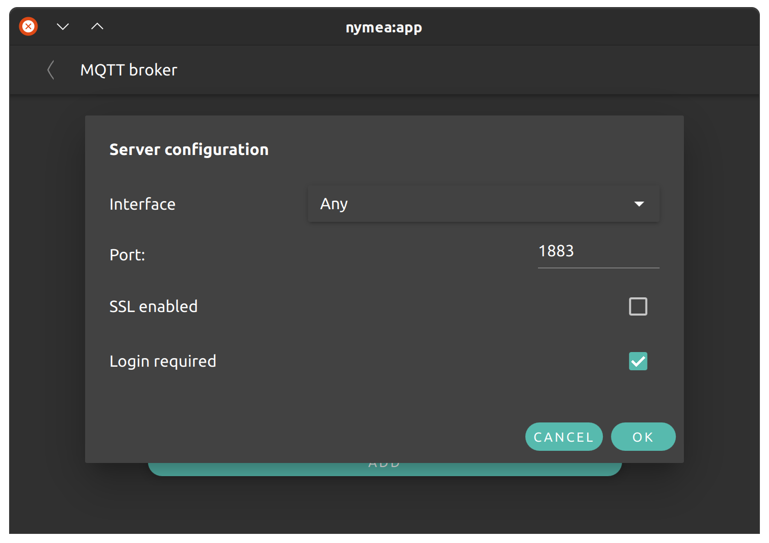Minimize window with the down chevron icon
The height and width of the screenshot is (543, 769).
[x=63, y=26]
